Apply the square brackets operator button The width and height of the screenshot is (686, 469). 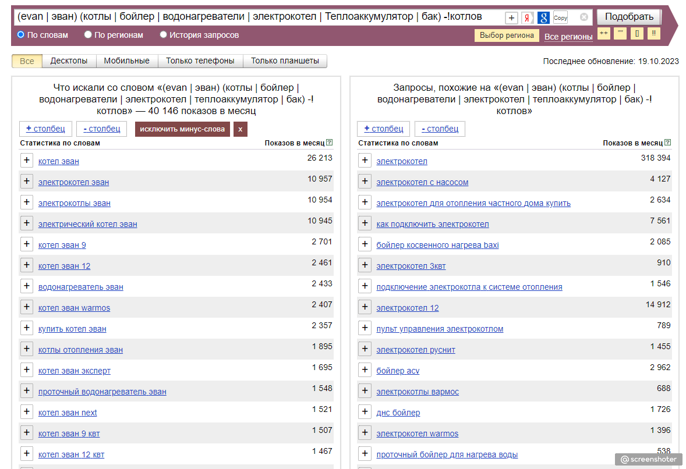(637, 34)
